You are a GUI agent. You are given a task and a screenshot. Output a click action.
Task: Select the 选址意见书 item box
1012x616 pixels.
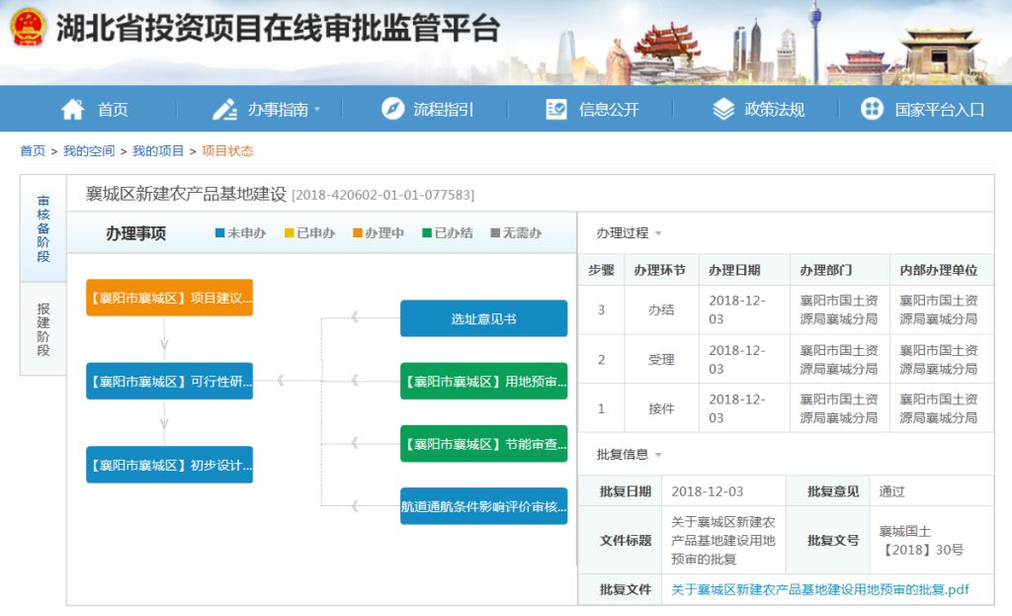tap(483, 318)
